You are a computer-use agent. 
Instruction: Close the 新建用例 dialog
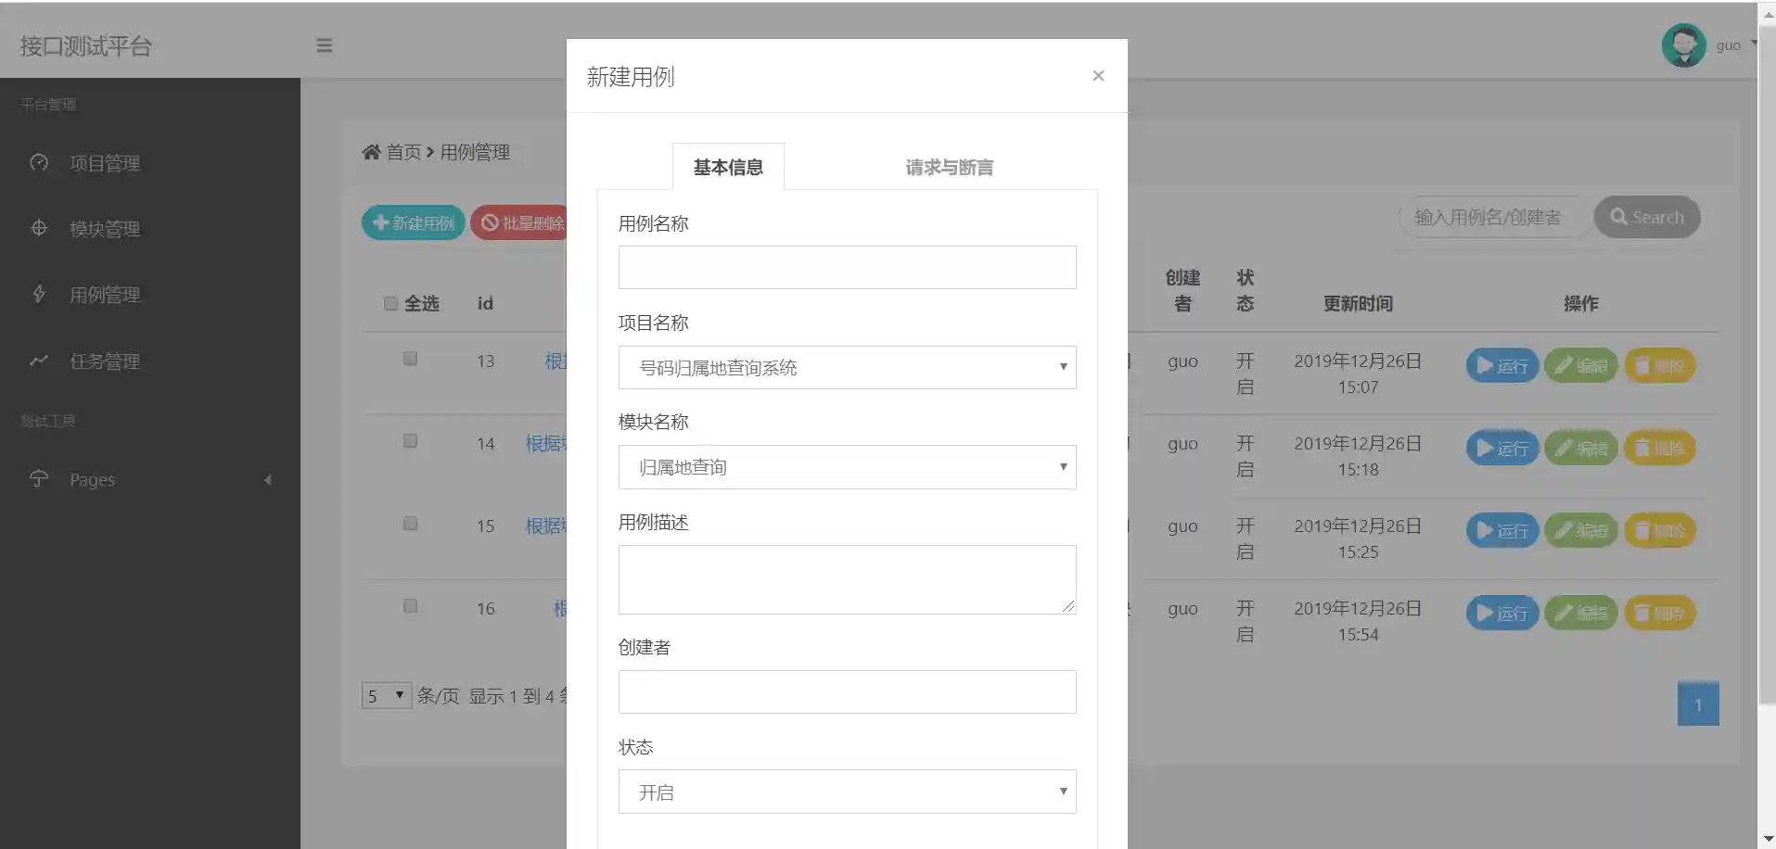coord(1098,76)
